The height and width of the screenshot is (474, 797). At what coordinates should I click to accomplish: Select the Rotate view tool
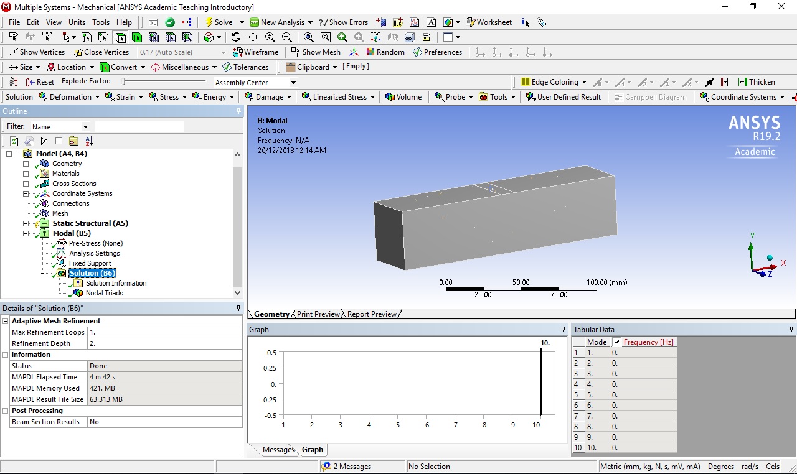coord(236,37)
